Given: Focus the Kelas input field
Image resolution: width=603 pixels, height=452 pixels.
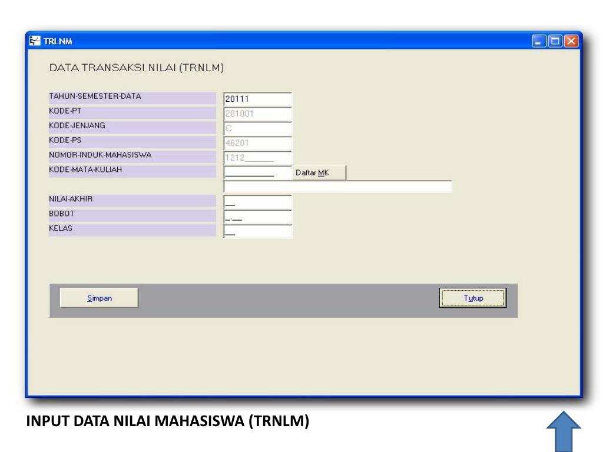Looking at the screenshot, I should (258, 231).
